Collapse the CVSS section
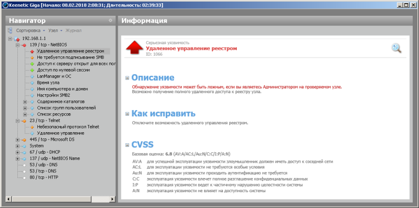Viewport: 419px width, 208px height. (127, 145)
